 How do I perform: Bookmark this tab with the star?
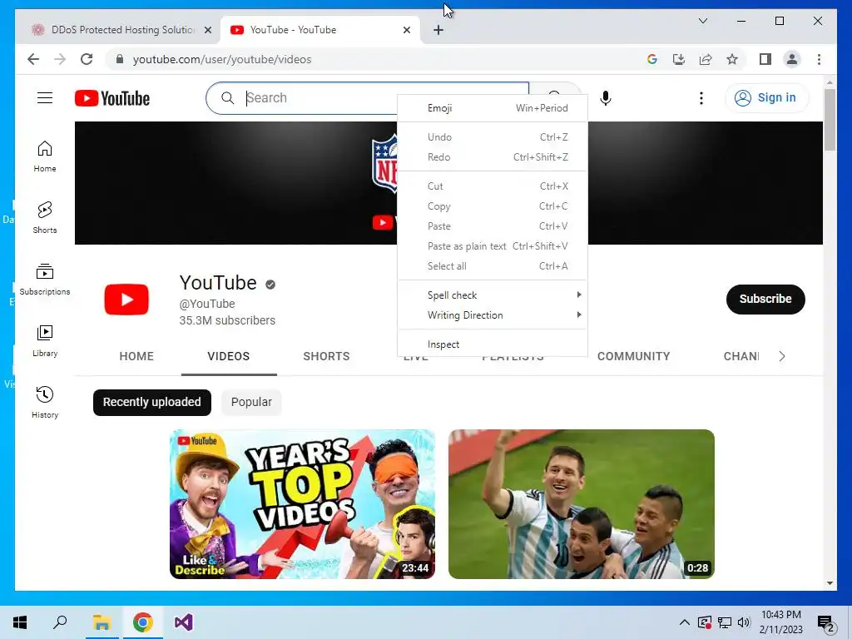pos(732,59)
